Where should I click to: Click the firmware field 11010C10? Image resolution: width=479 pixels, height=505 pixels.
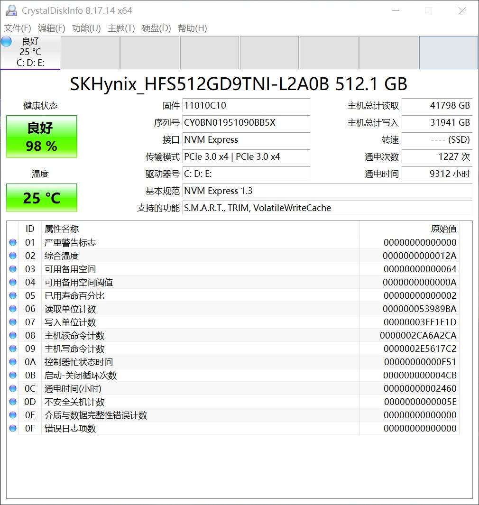247,106
